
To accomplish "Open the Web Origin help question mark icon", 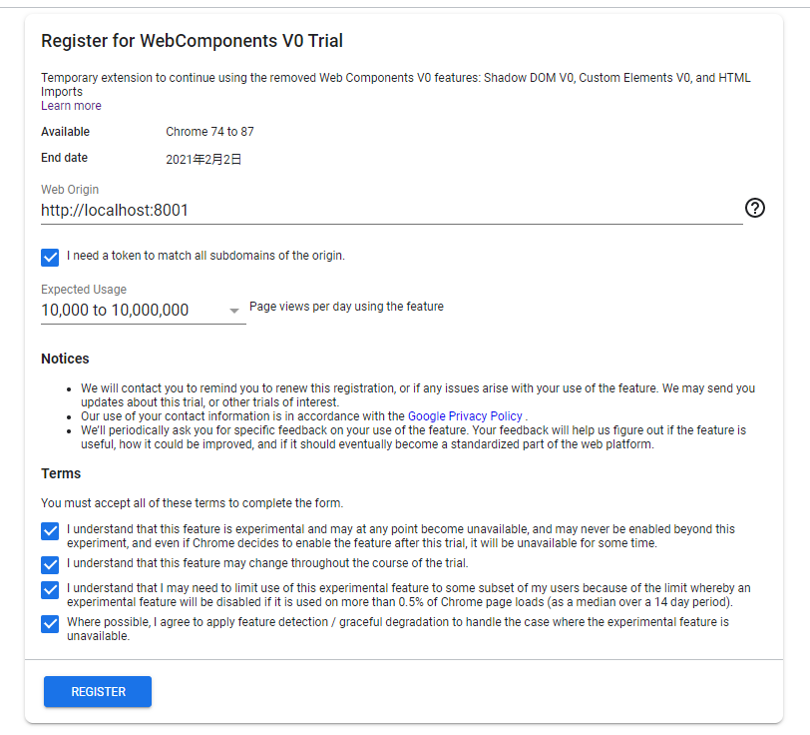I will tap(754, 208).
